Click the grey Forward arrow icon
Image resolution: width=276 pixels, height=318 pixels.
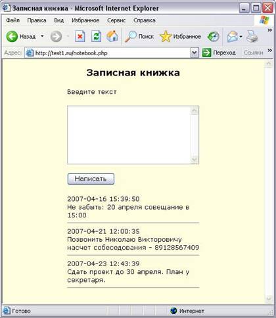56,36
